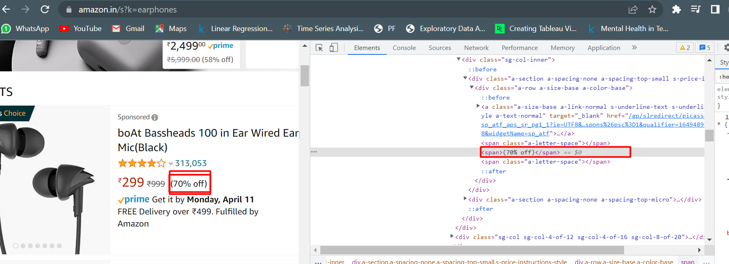Open the Linear Regression bookmark

pos(236,29)
